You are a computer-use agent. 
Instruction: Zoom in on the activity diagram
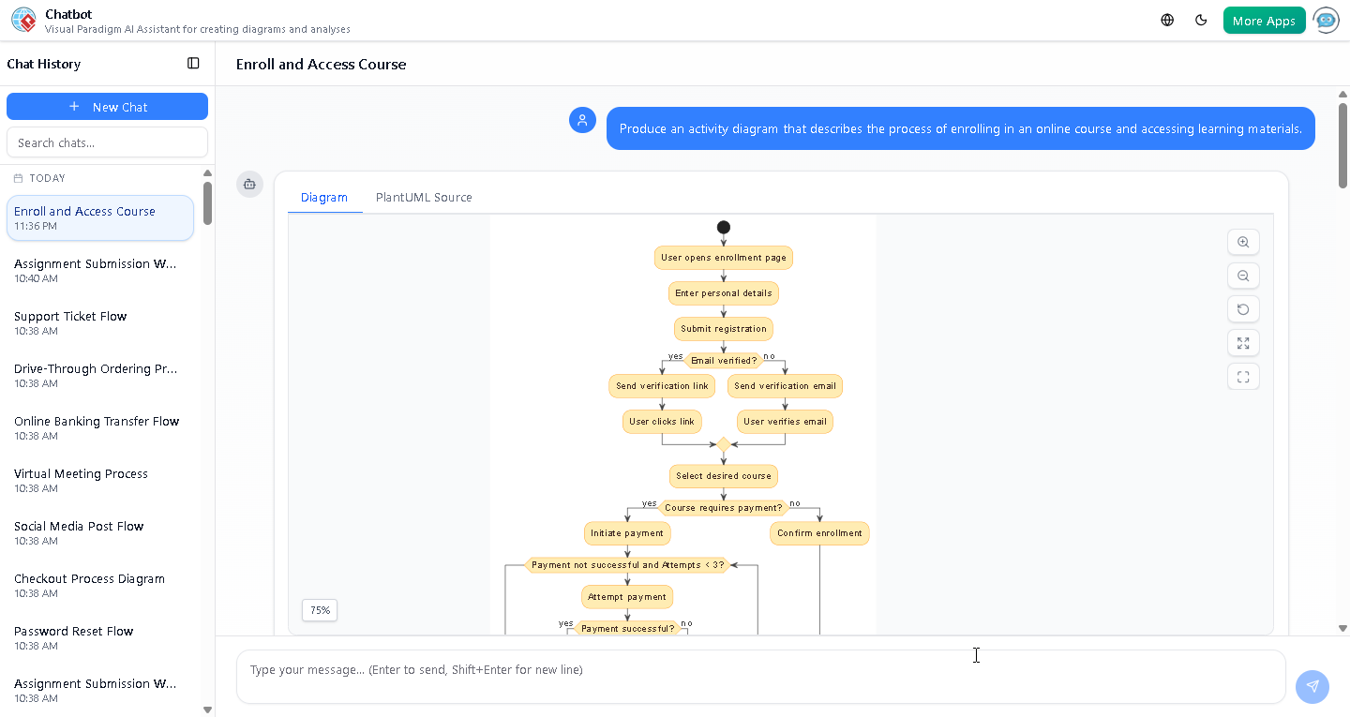coord(1243,242)
